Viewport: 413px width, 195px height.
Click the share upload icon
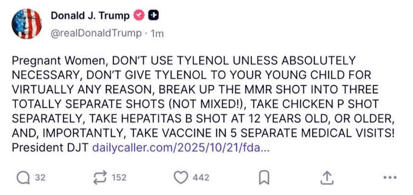327,177
